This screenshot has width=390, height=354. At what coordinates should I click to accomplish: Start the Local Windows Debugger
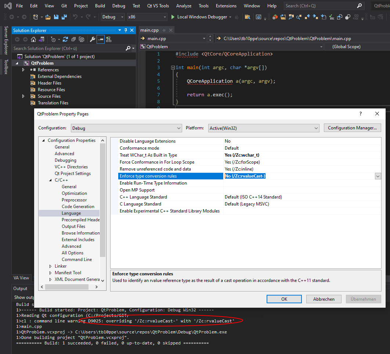coord(199,17)
